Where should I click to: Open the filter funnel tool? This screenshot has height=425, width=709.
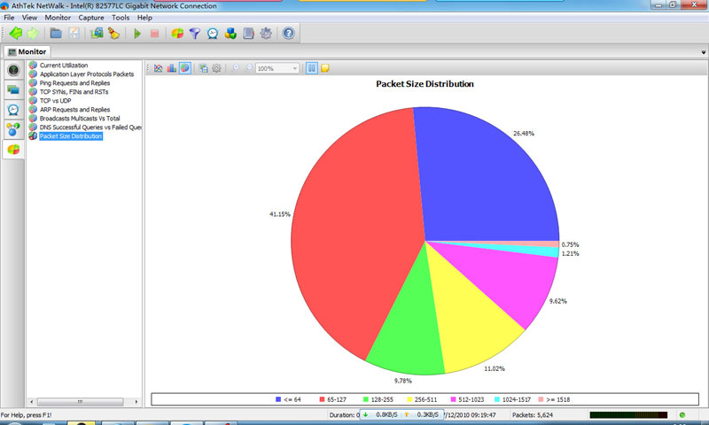pos(195,34)
